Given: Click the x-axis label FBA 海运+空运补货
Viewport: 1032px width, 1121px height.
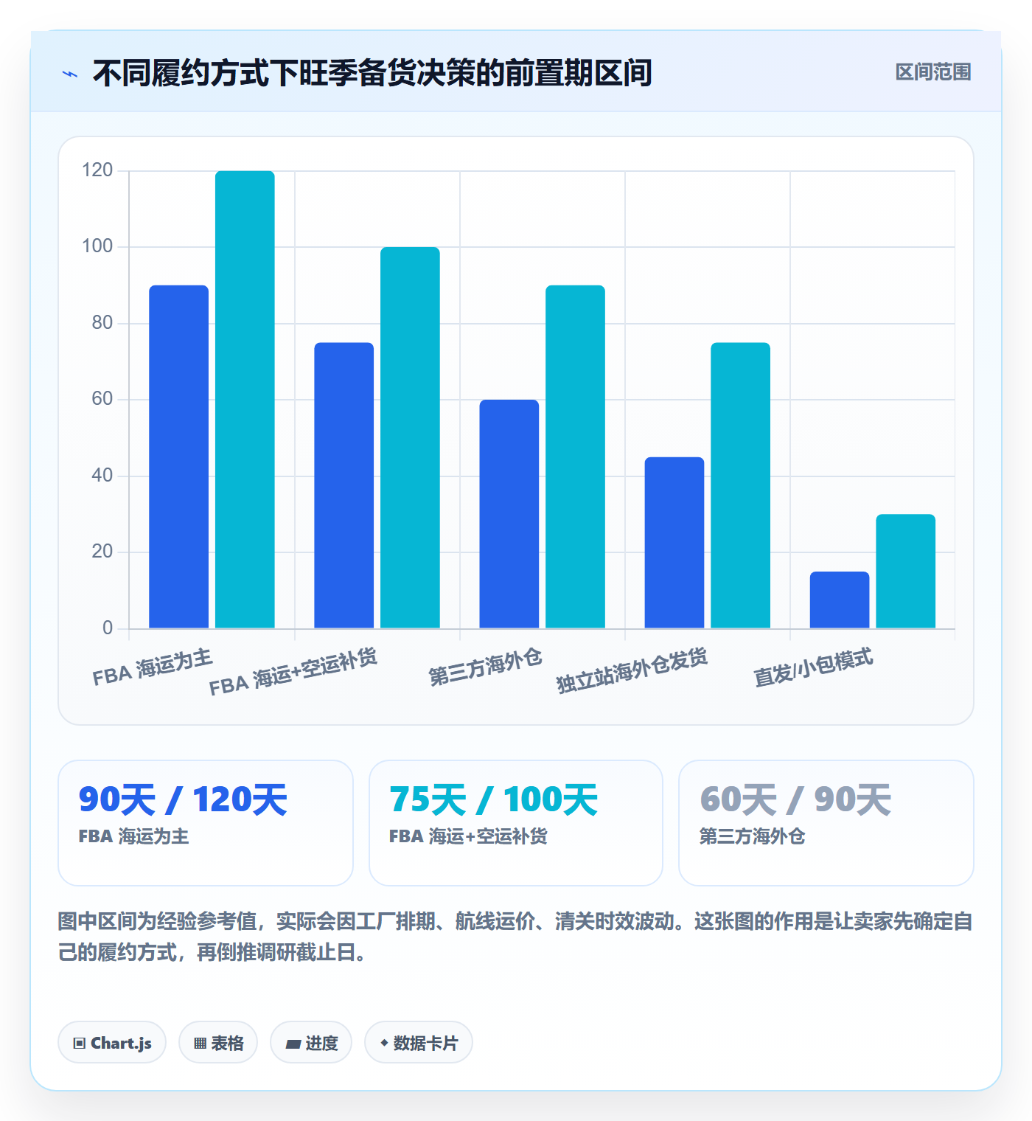Looking at the screenshot, I should (x=293, y=671).
